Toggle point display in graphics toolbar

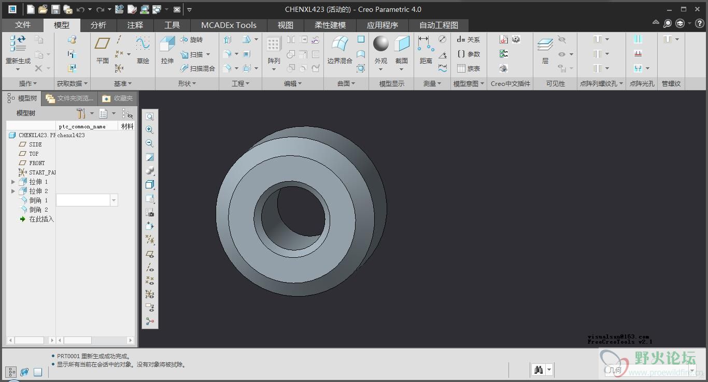[x=150, y=281]
